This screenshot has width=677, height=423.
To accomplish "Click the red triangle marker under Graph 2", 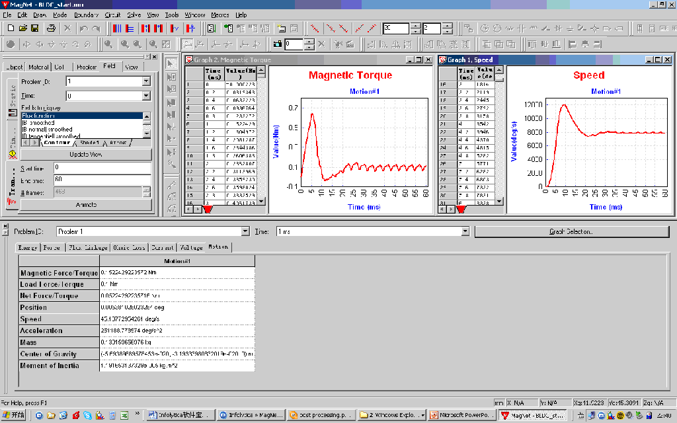I will (x=207, y=210).
